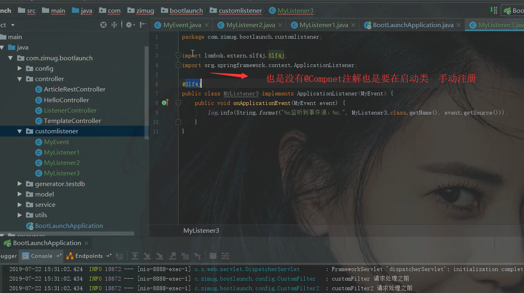The height and width of the screenshot is (293, 524).
Task: Click the customlistener breadcrumb
Action: pyautogui.click(x=236, y=11)
